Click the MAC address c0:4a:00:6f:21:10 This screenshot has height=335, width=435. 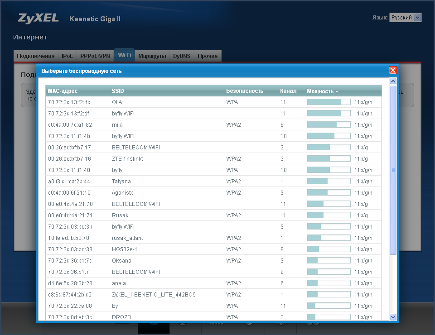[69, 193]
